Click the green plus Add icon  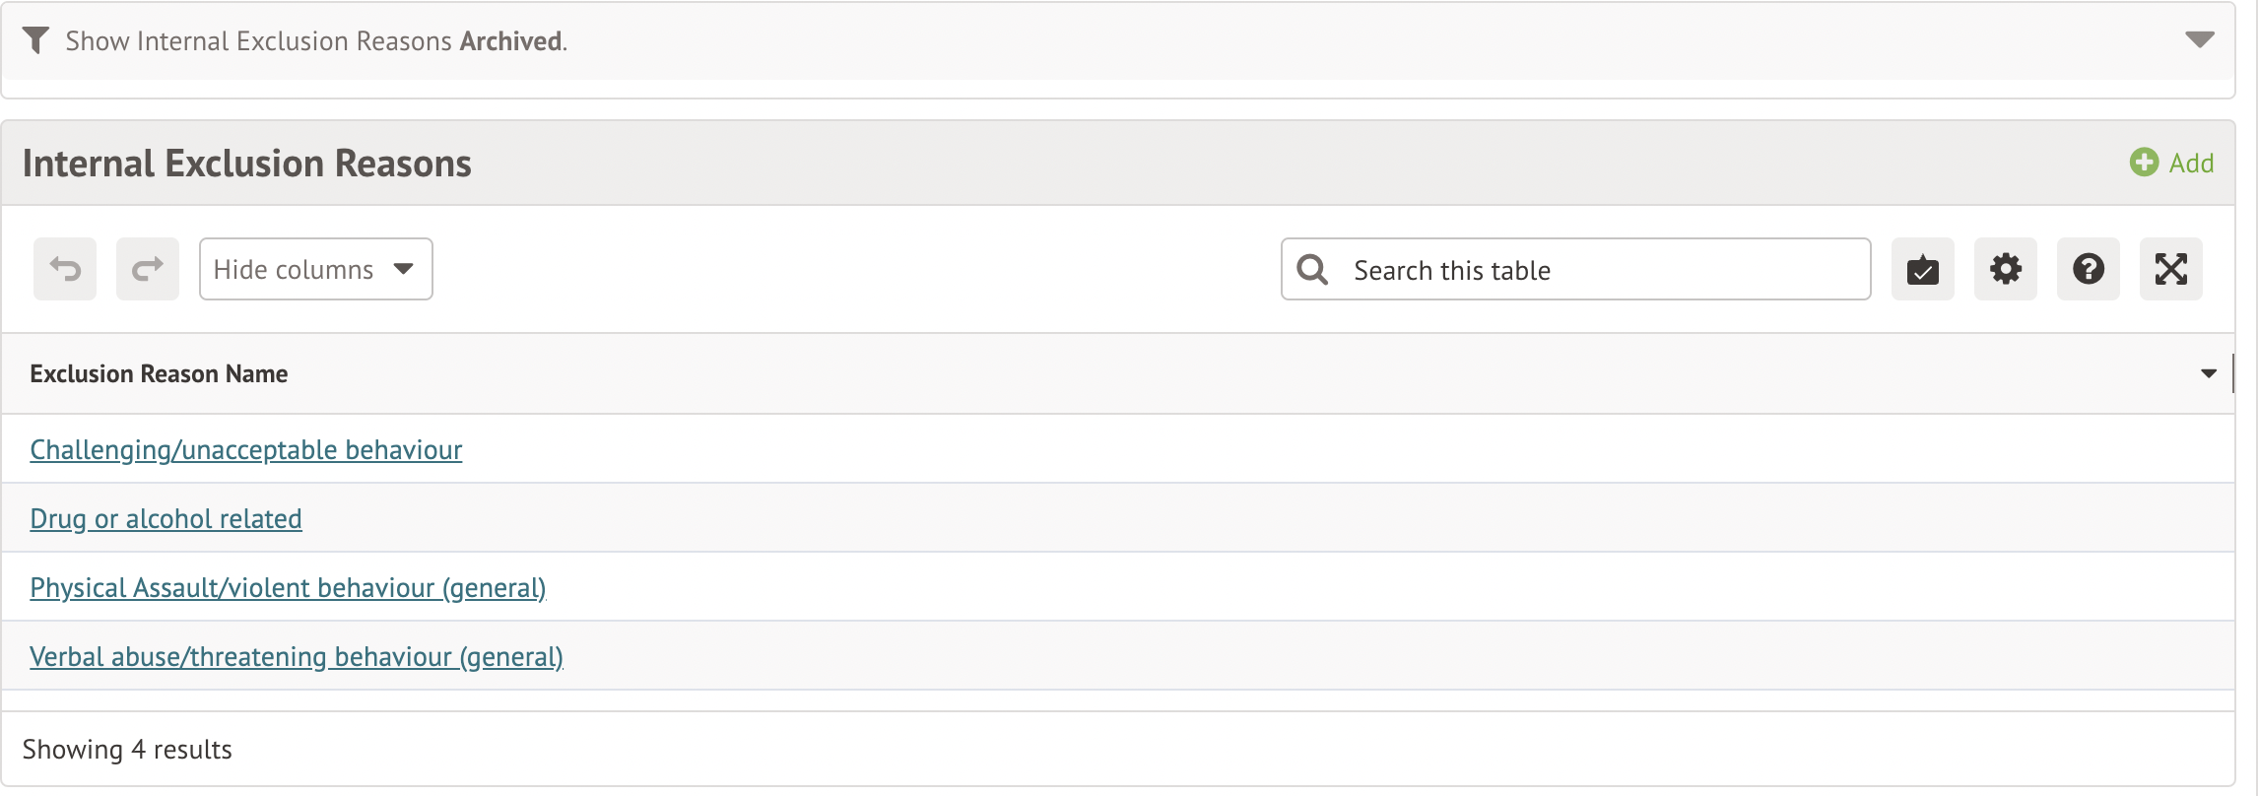2143,163
